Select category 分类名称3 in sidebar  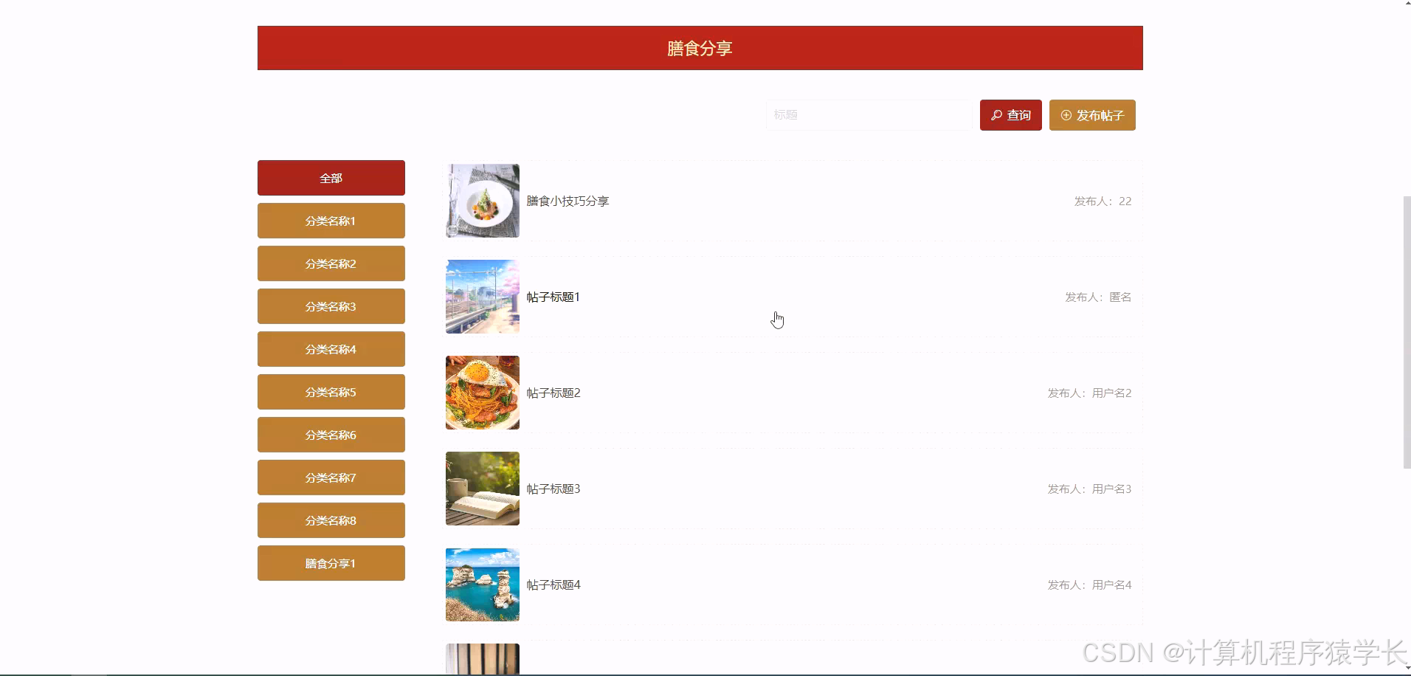[x=331, y=306]
